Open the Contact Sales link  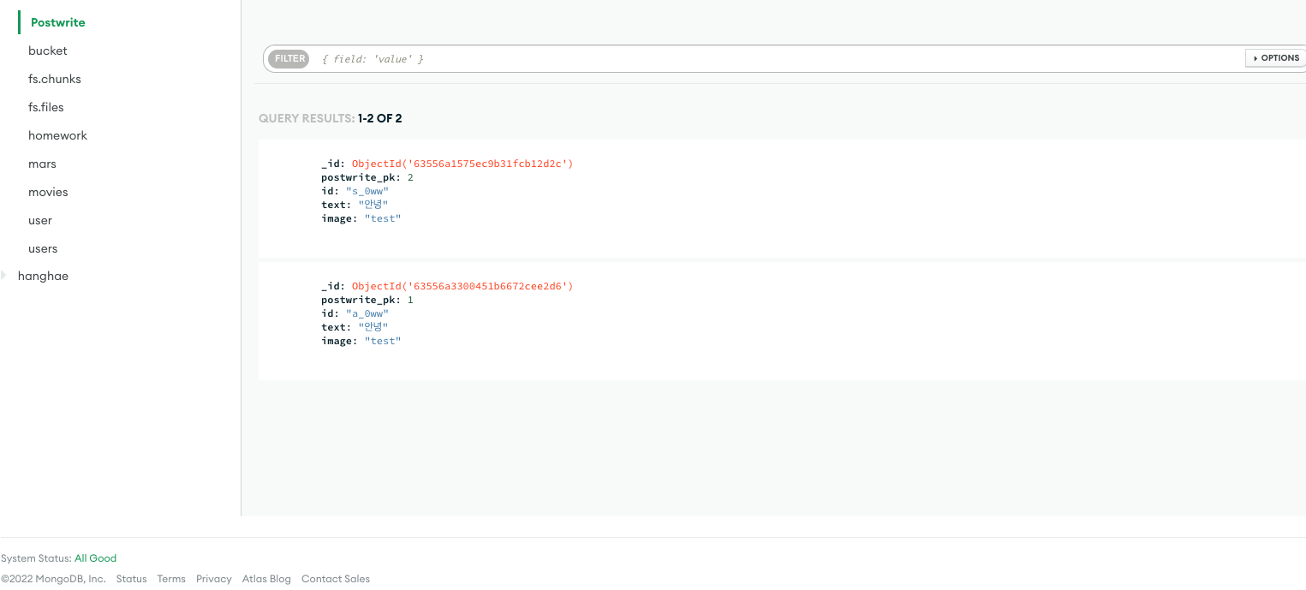click(x=336, y=579)
